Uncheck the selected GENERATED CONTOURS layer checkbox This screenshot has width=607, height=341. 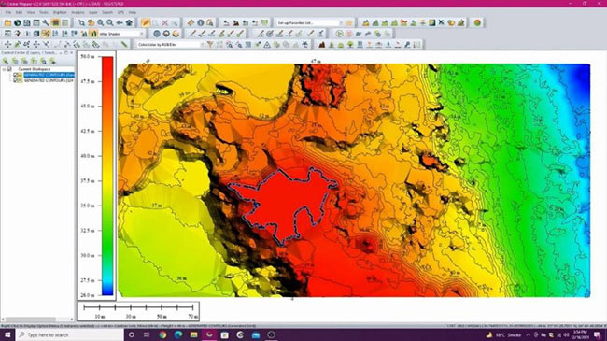click(x=16, y=75)
